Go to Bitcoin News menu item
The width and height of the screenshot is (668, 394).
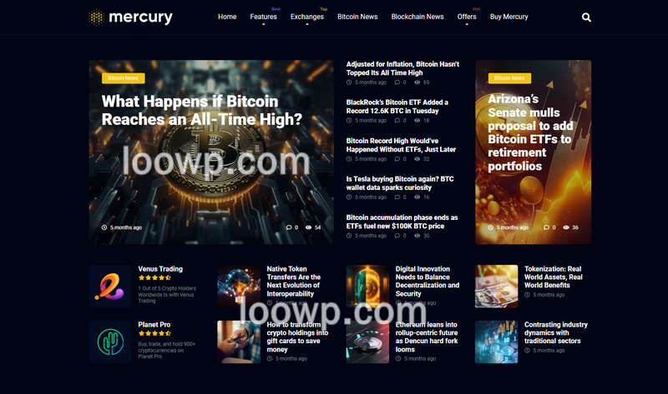[x=357, y=17]
